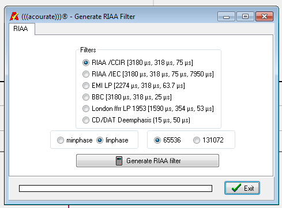Click the calculator icon on Generate button
The image size is (282, 208).
119,161
